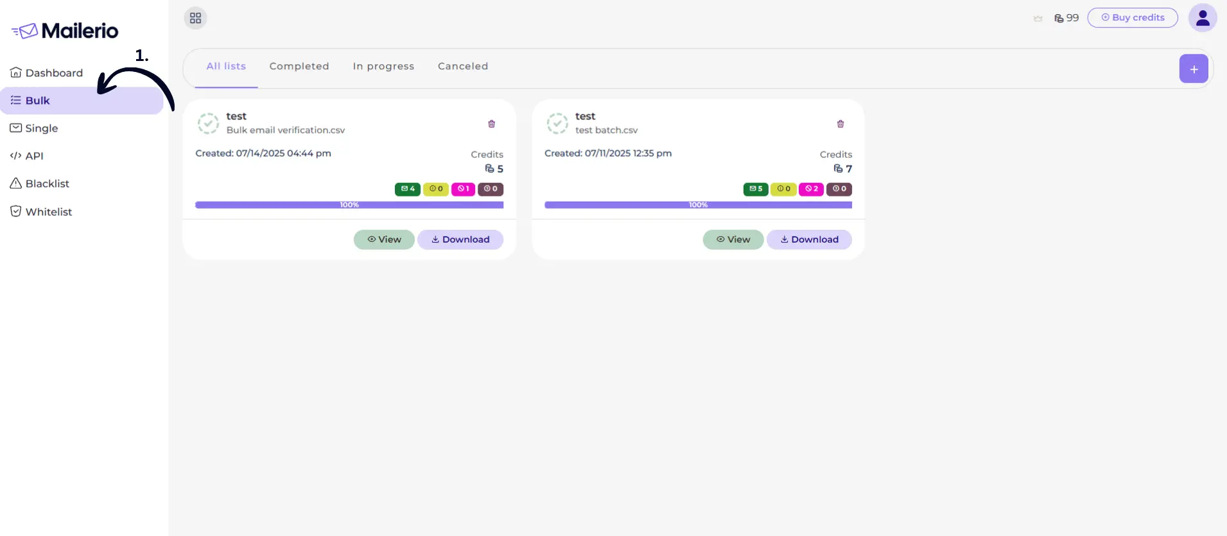1227x536 pixels.
Task: Click the green valid count badge showing 4
Action: [408, 189]
